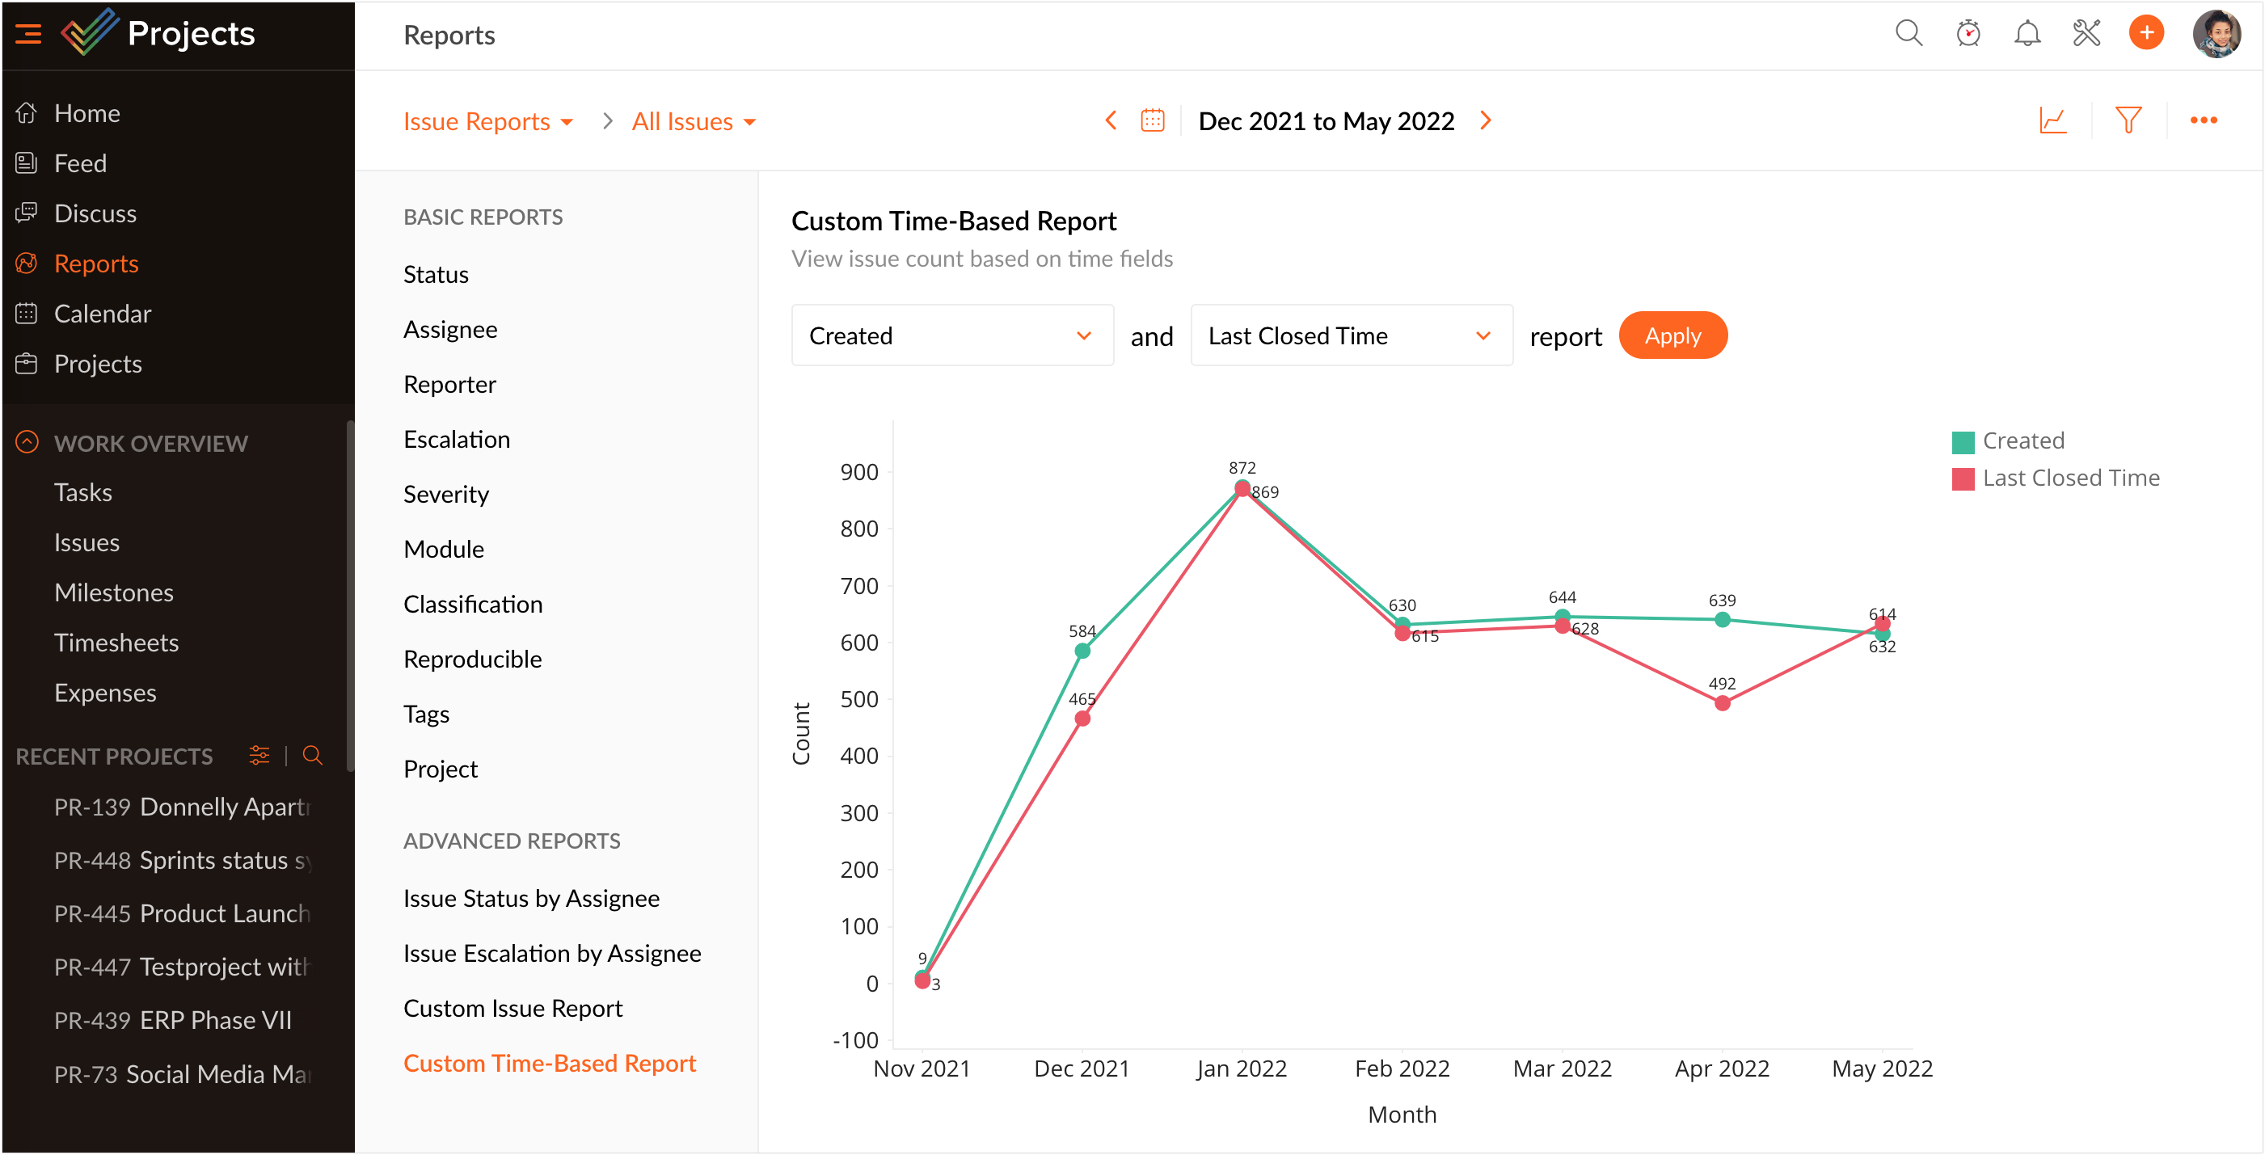Select Custom Issue Report
The image size is (2265, 1155).
(512, 1008)
